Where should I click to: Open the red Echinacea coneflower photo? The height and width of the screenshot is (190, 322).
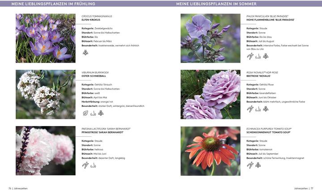pos(211,151)
